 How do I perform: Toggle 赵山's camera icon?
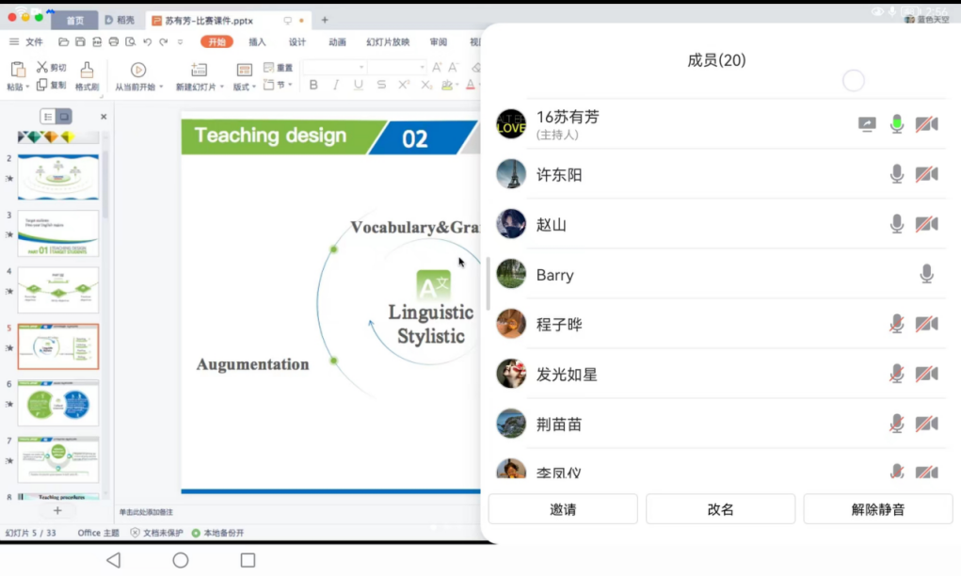coord(926,224)
